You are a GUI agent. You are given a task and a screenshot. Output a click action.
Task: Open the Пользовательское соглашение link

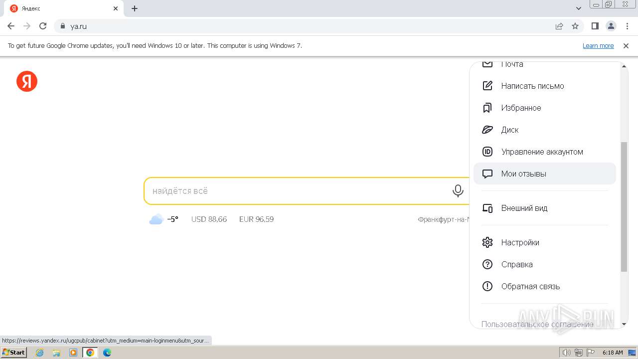[537, 324]
